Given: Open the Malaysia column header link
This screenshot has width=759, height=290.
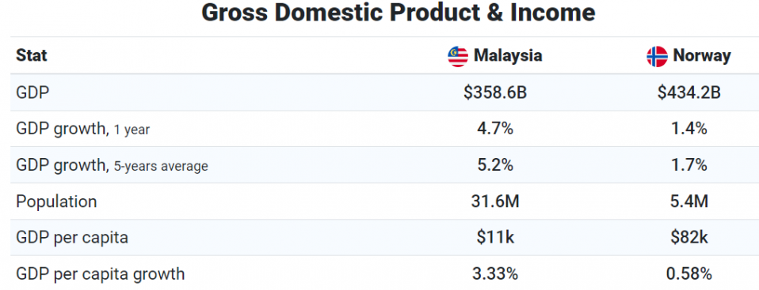Looking at the screenshot, I should coord(508,55).
